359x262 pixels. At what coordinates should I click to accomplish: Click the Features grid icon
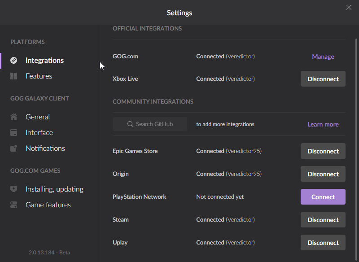(x=14, y=76)
